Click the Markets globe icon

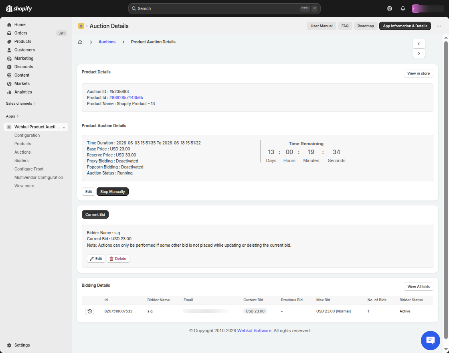pyautogui.click(x=9, y=84)
